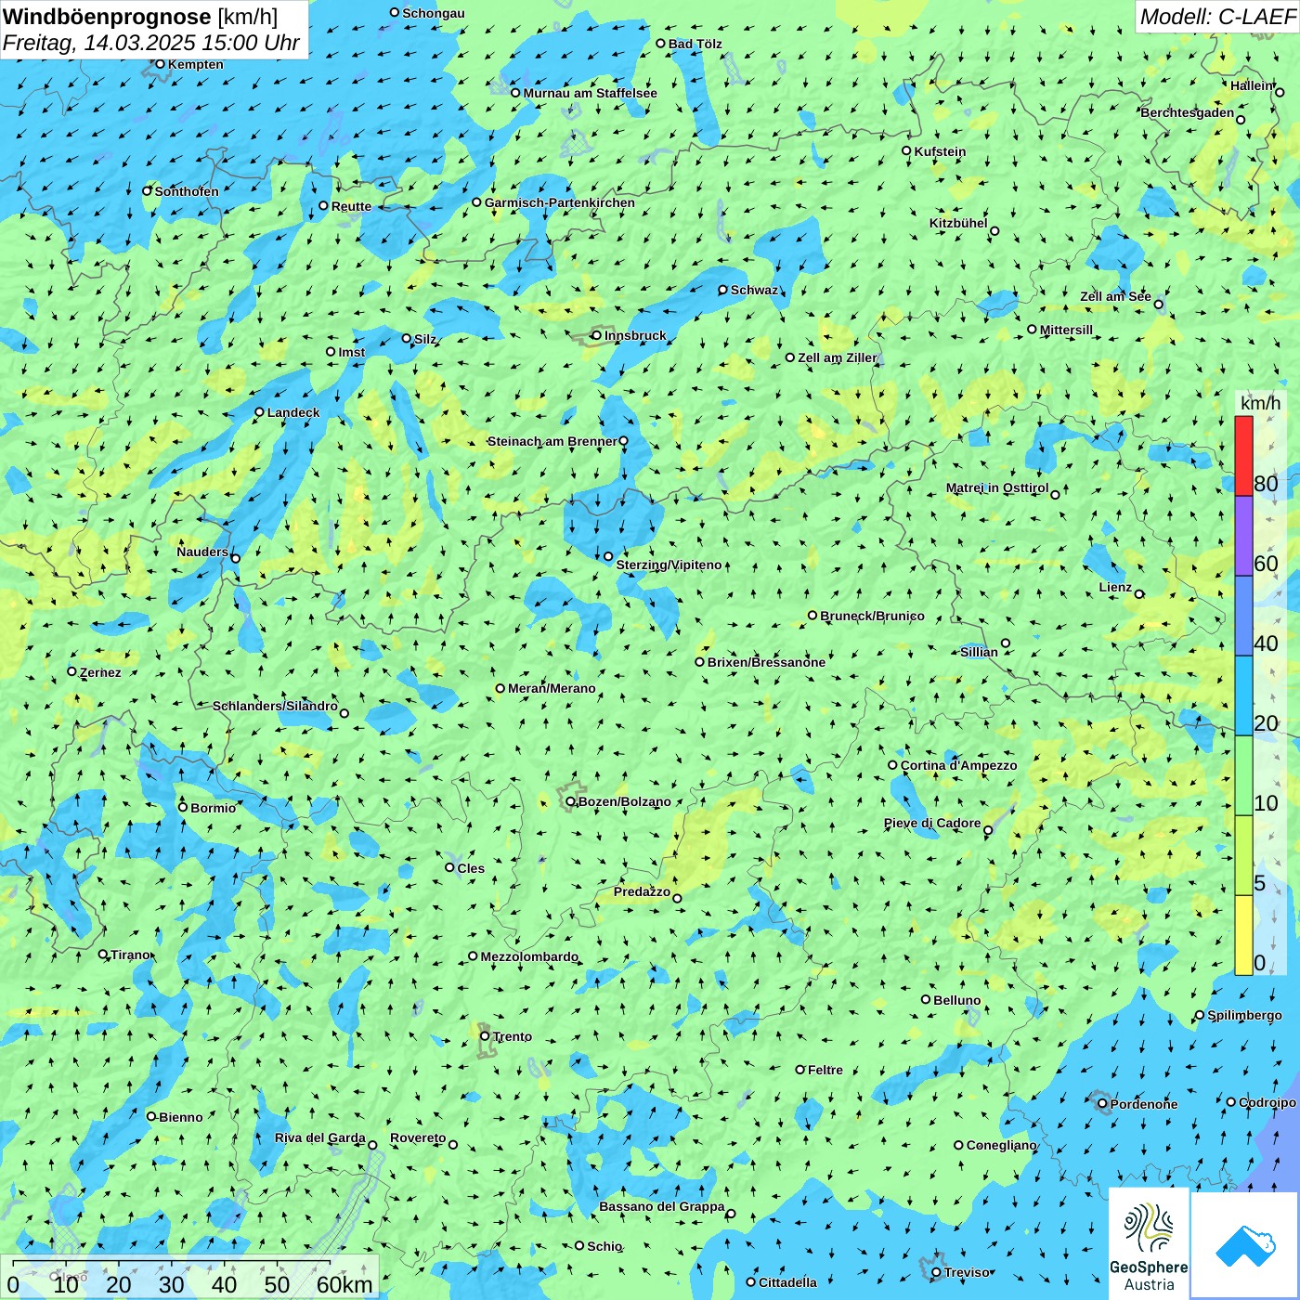The width and height of the screenshot is (1300, 1300).
Task: Click the Bruneck/Brunico label
Action: point(872,616)
